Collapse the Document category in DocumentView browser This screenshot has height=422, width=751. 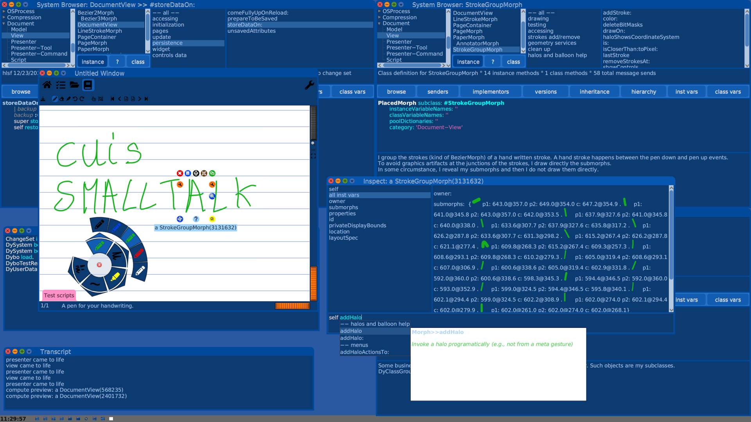(4, 23)
